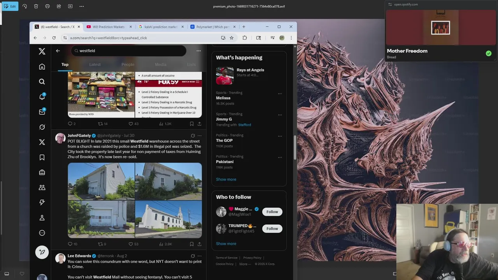The width and height of the screenshot is (498, 280).
Task: Open church photo thumbnail in JohnFGately's post
Action: (168, 219)
